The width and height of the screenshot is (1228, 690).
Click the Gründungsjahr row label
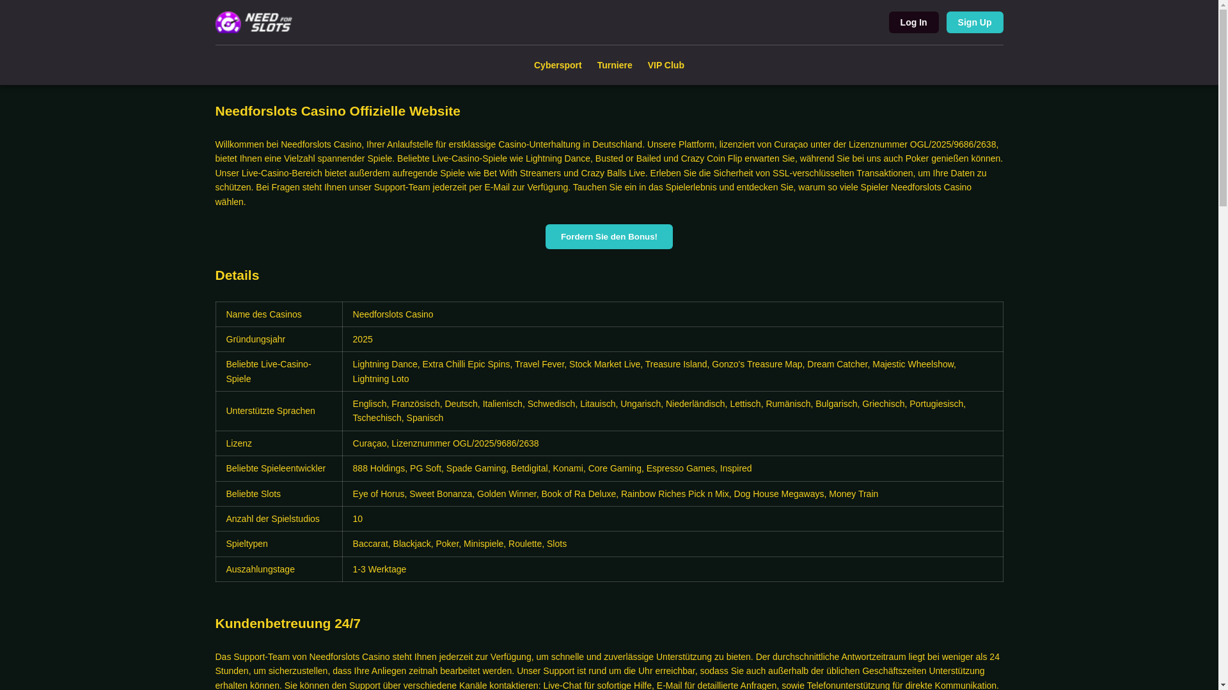pyautogui.click(x=279, y=339)
